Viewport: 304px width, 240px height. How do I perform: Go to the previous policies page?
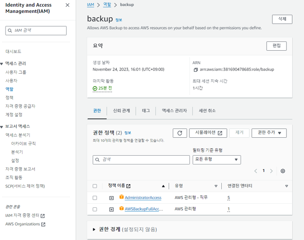pyautogui.click(x=256, y=171)
